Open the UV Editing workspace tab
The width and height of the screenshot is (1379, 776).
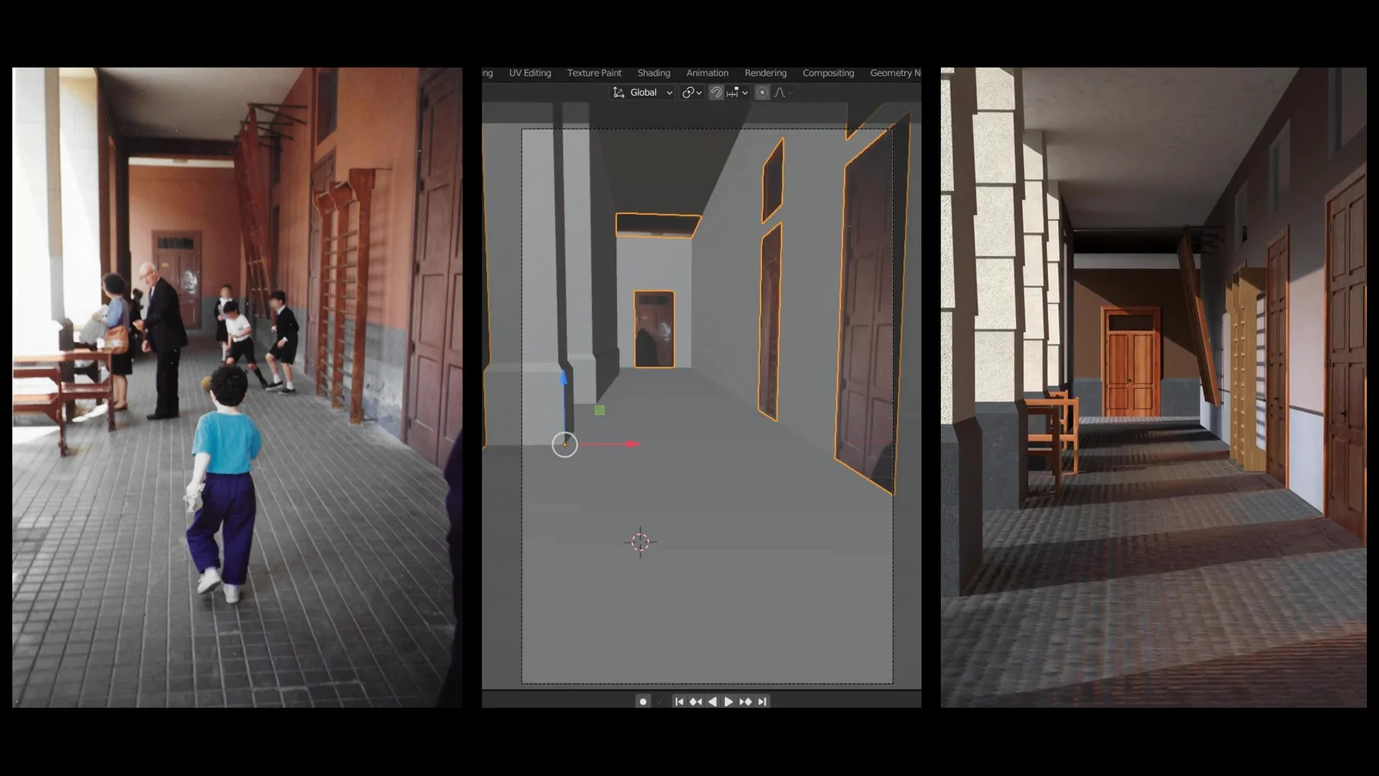tap(529, 73)
